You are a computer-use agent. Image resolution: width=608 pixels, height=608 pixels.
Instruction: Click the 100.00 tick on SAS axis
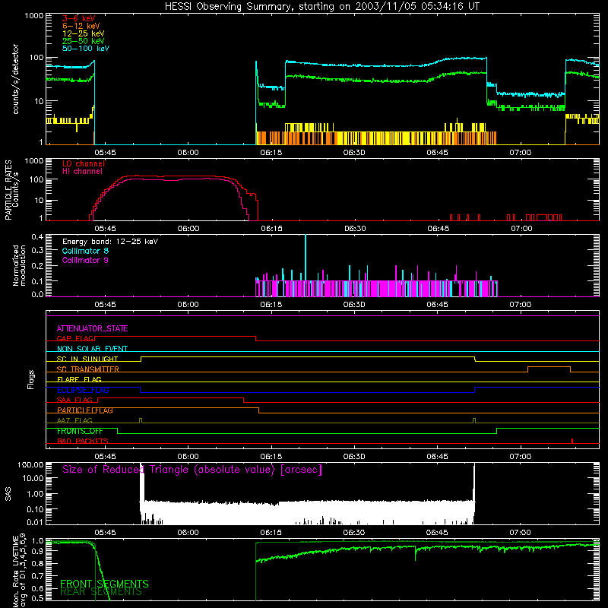[x=30, y=465]
